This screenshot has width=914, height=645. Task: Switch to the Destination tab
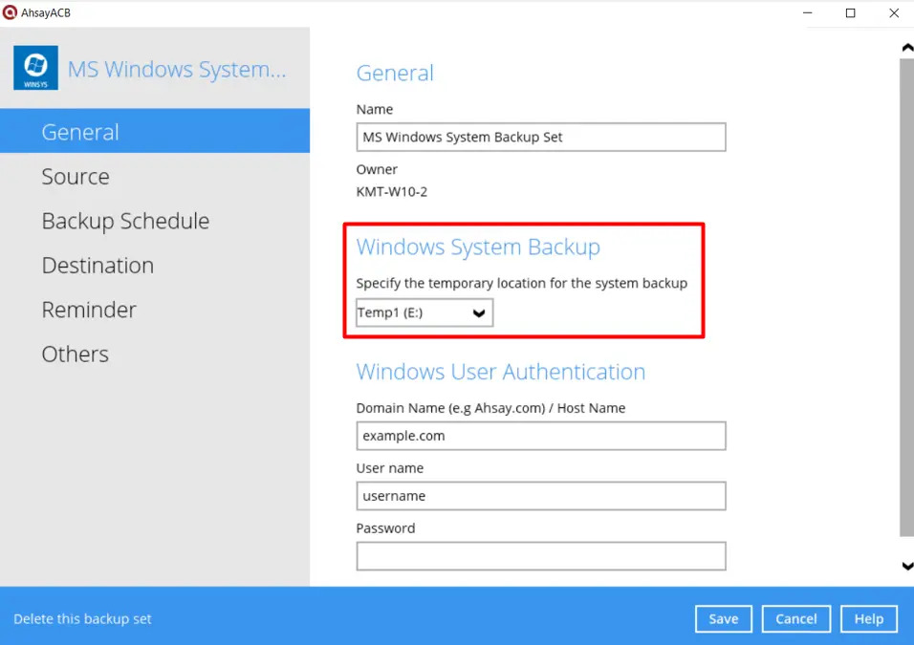coord(98,266)
